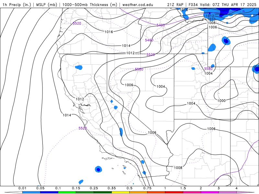This screenshot has height=194, width=259.
Task: Click the '0.01' colorbar tick label
Action: [x=22, y=188]
